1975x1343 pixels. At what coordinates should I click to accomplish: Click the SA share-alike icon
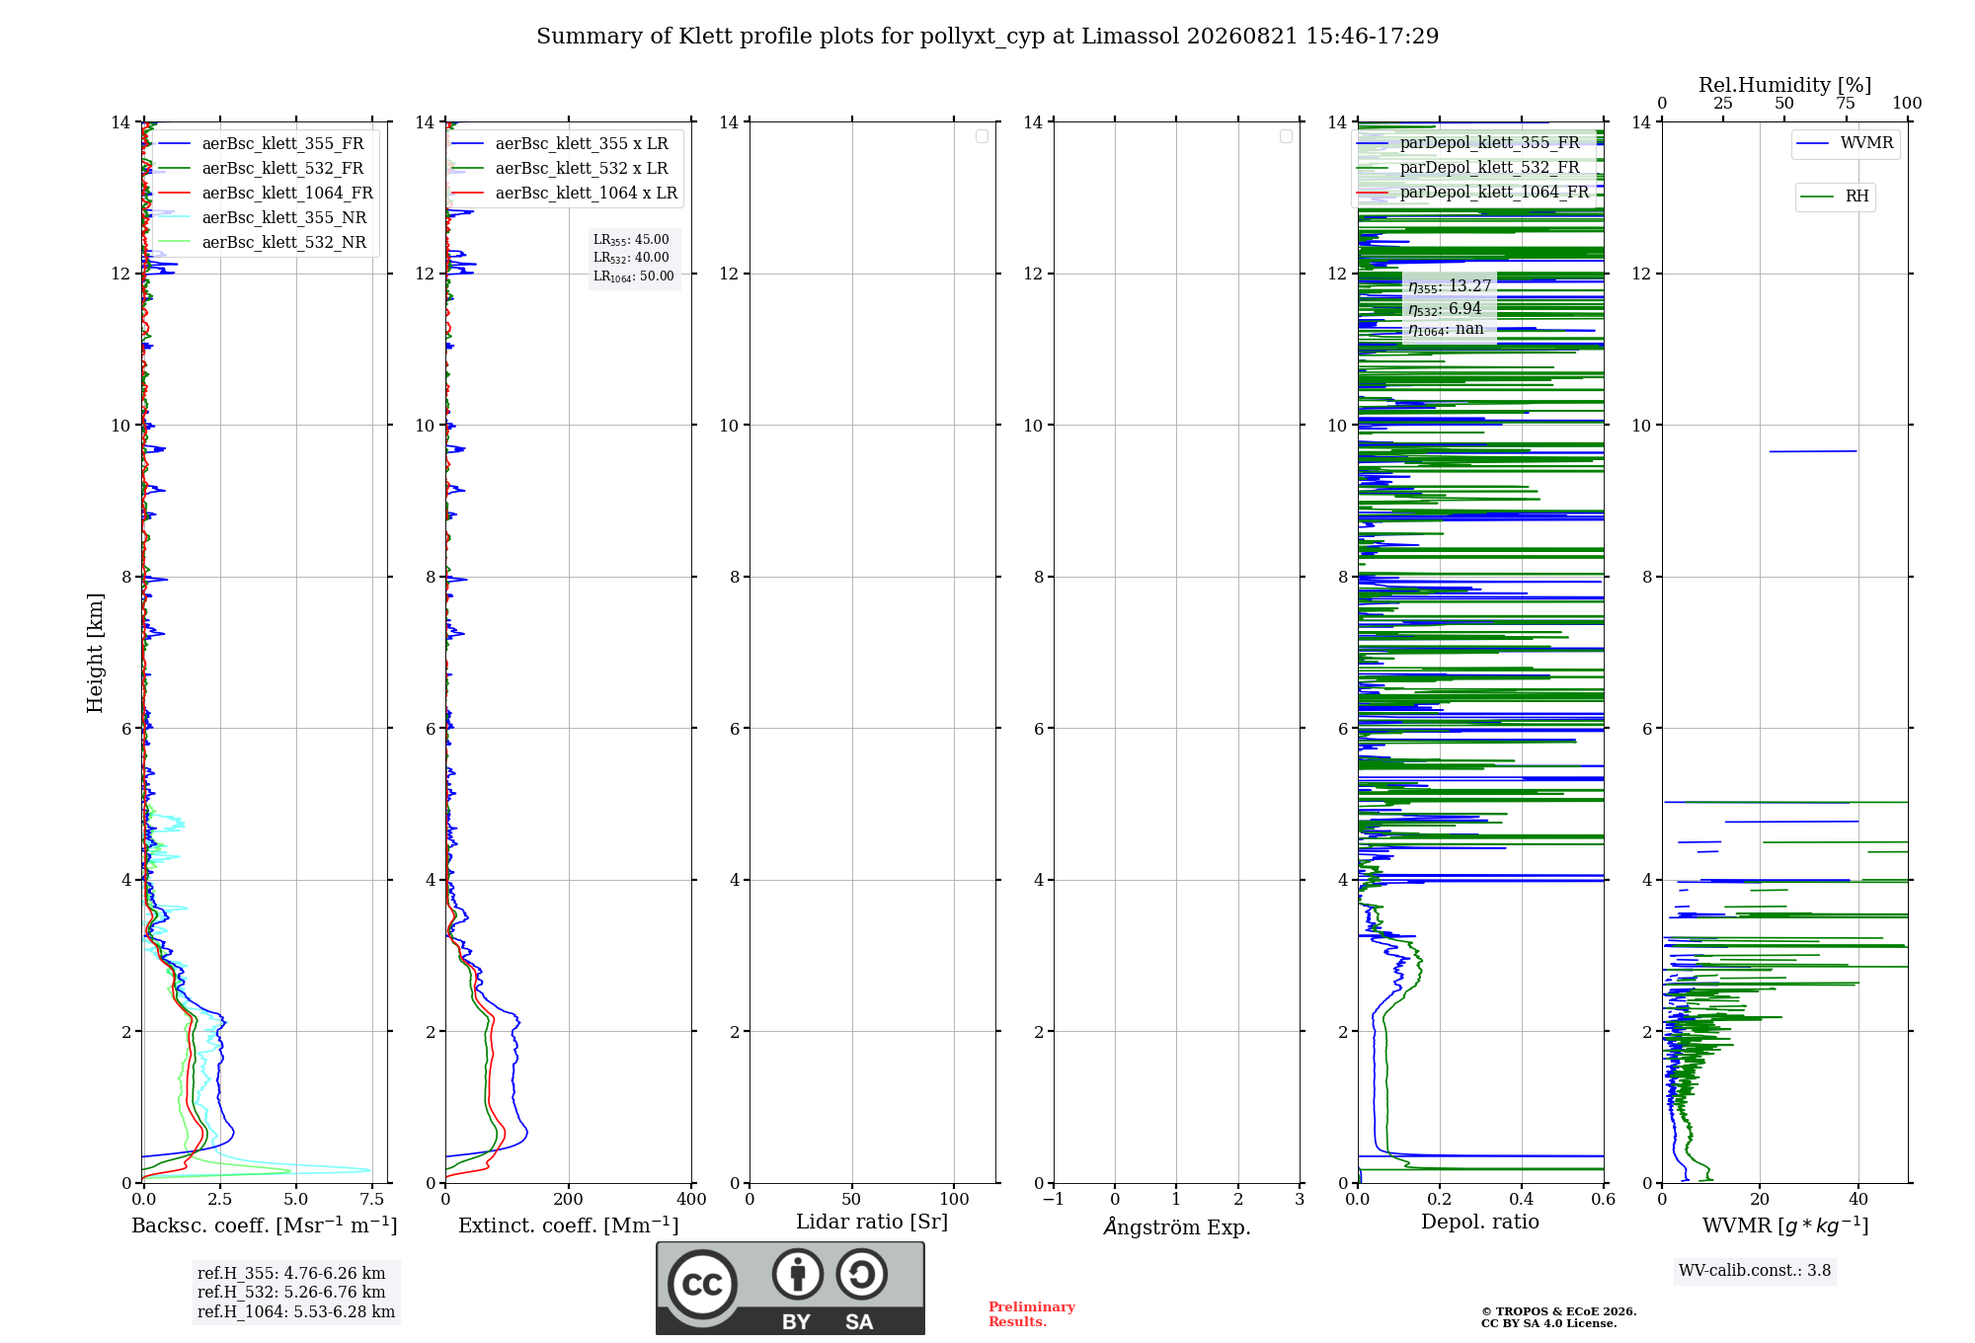pyautogui.click(x=861, y=1274)
